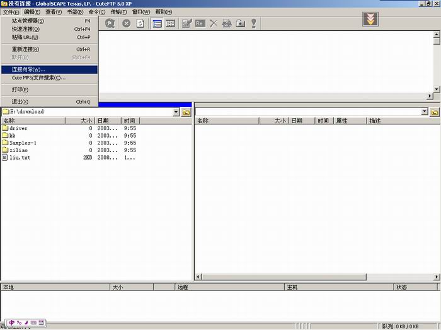The height and width of the screenshot is (330, 441).
Task: Click the download arrows logo icon
Action: [370, 19]
